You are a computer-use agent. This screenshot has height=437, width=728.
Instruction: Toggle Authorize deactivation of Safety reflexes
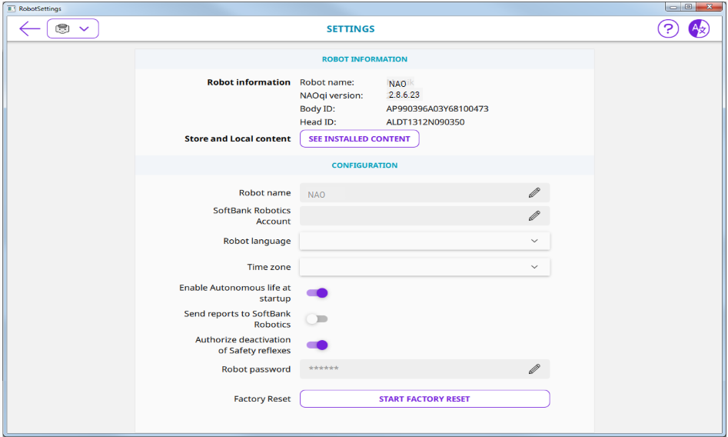(317, 345)
